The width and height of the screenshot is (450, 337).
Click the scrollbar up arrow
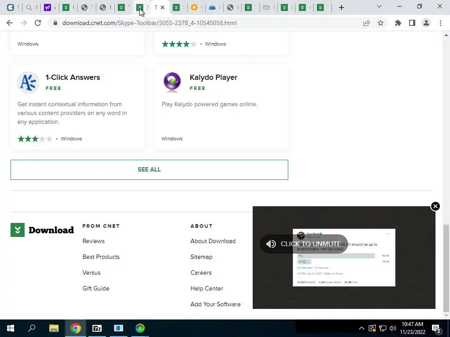pos(446,35)
